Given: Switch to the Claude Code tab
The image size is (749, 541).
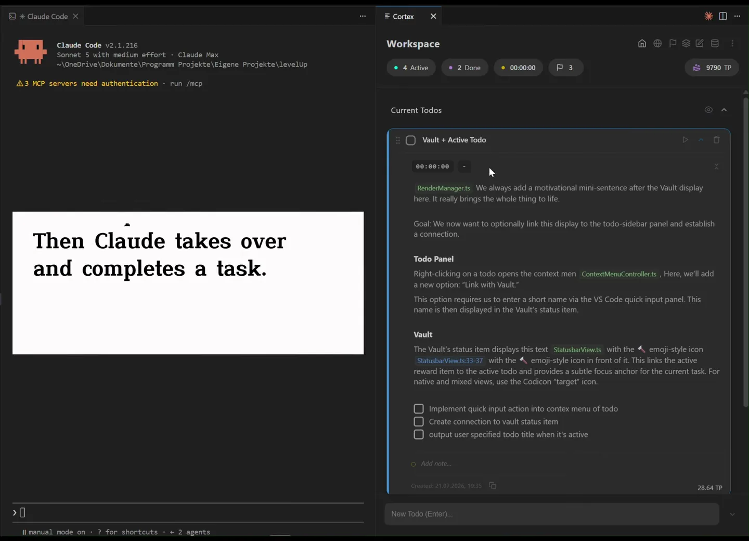Looking at the screenshot, I should click(x=43, y=16).
